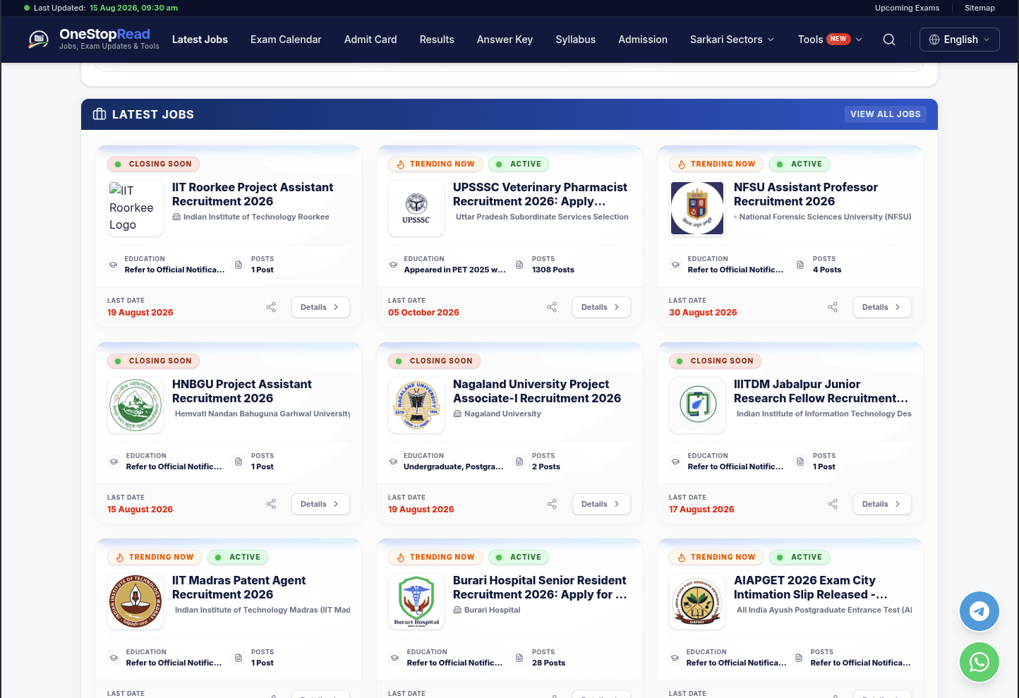Image resolution: width=1019 pixels, height=698 pixels.
Task: Open the Upcoming Exams link
Action: point(907,8)
